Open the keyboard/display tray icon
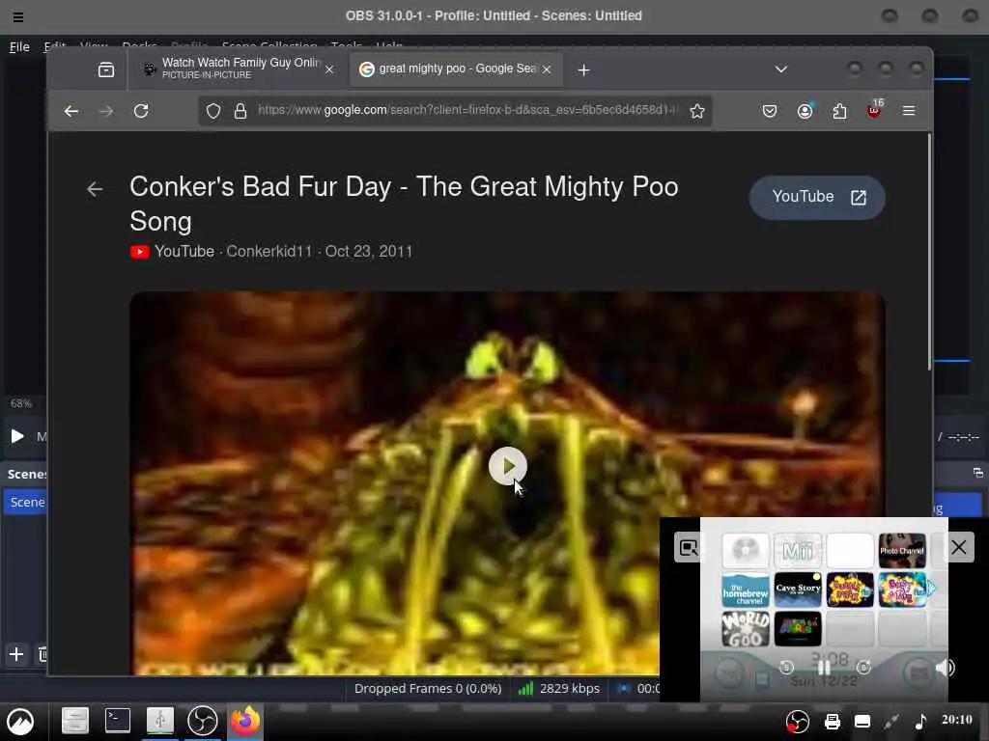 tap(862, 722)
